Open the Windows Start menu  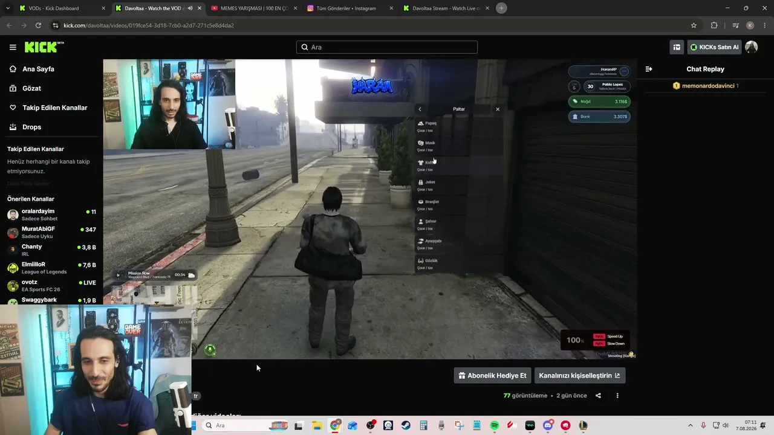point(194,425)
